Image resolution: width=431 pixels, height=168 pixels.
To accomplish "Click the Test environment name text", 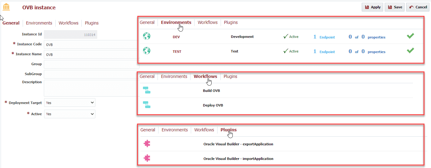I will [235, 51].
